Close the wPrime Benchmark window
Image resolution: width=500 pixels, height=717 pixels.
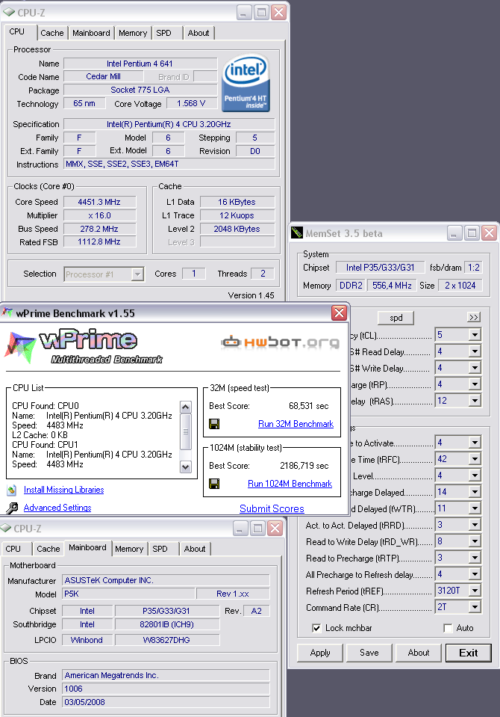[339, 313]
